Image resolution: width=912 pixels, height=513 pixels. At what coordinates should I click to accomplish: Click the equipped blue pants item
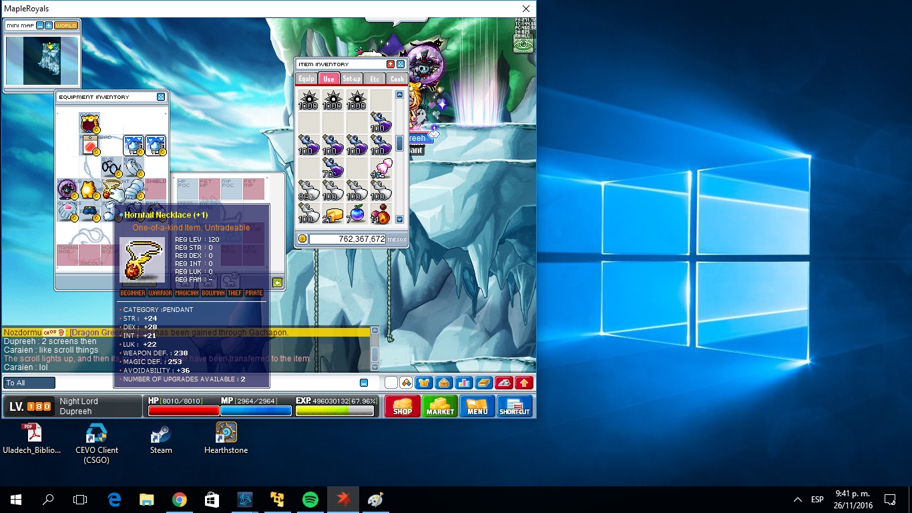click(x=89, y=211)
